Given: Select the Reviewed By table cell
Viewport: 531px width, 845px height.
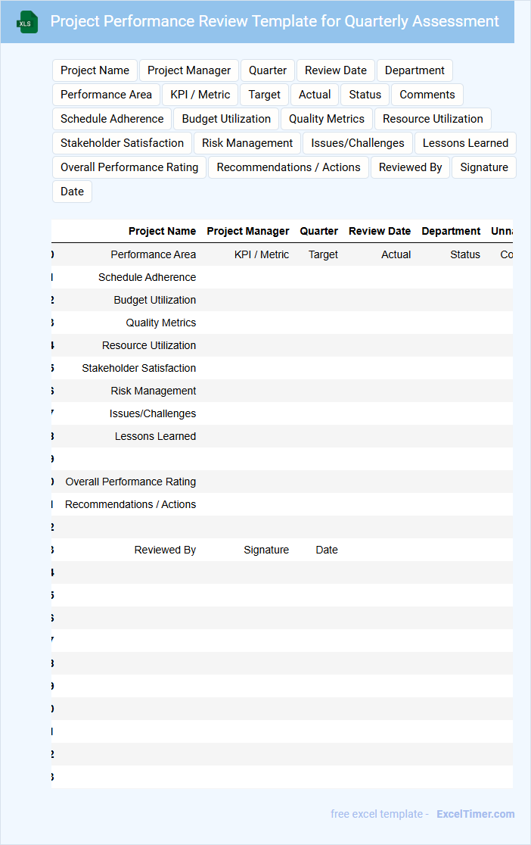Looking at the screenshot, I should pyautogui.click(x=165, y=550).
